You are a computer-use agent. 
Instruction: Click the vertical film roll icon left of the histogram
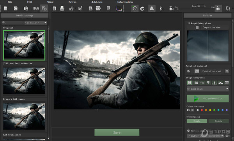click(x=108, y=8)
